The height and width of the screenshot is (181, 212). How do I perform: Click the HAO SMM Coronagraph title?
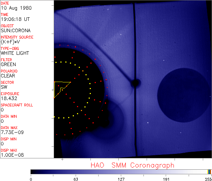(132, 165)
